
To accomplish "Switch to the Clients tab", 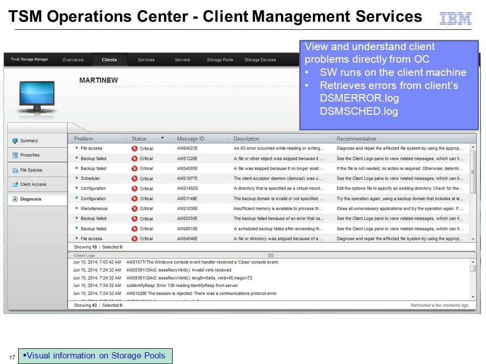I will [109, 60].
